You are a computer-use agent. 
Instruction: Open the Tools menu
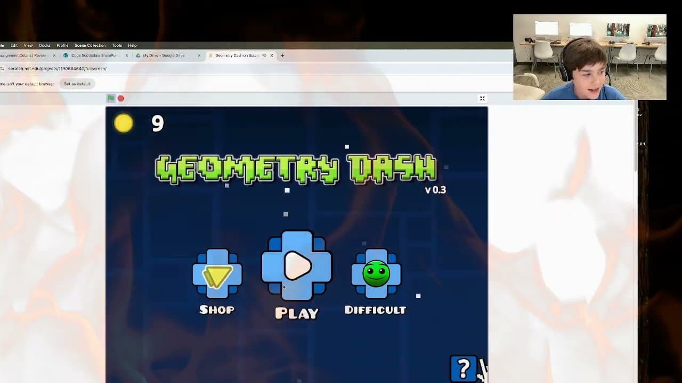pos(117,45)
